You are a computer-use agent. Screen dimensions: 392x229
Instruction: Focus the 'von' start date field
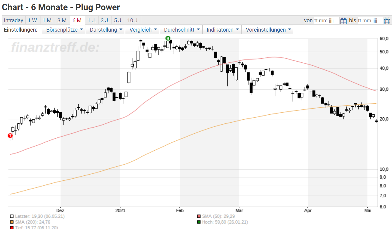[327, 21]
